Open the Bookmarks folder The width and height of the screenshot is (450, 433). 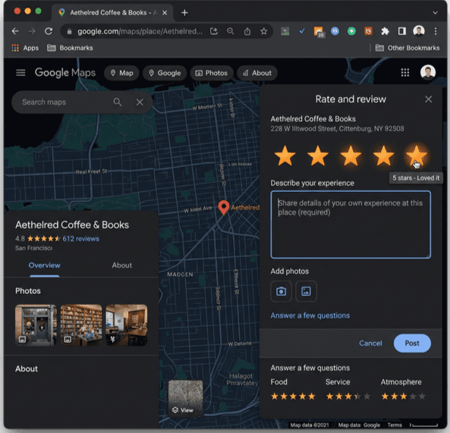pyautogui.click(x=70, y=48)
